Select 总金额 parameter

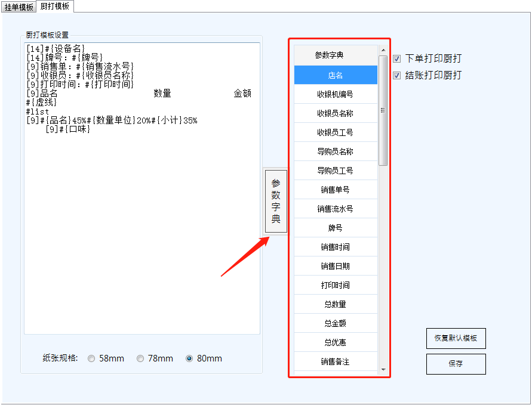tap(336, 323)
